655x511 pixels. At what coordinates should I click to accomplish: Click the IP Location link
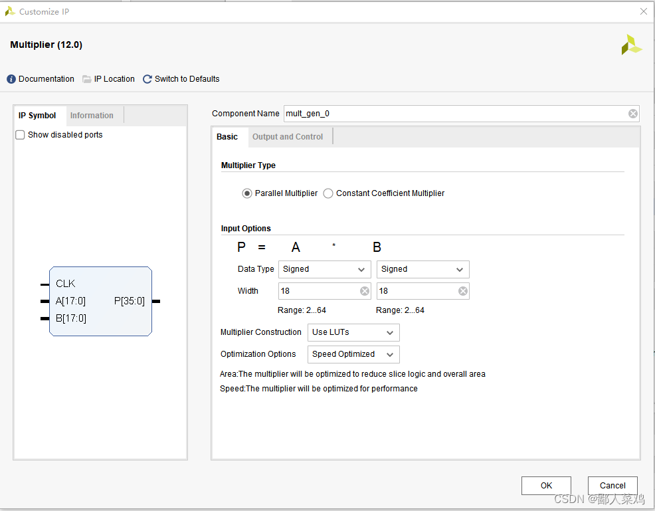(114, 79)
